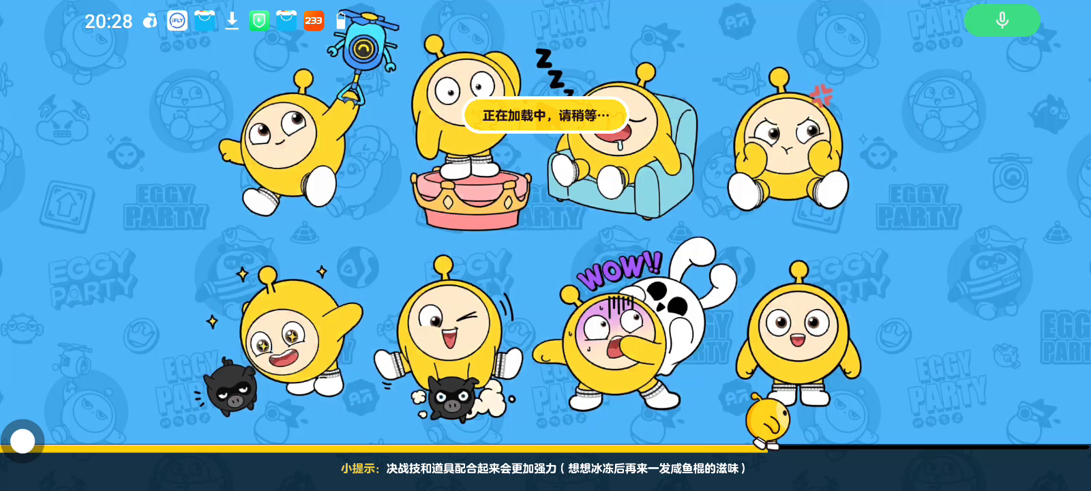This screenshot has width=1091, height=491.
Task: Tap the battery indicator icon
Action: [341, 21]
